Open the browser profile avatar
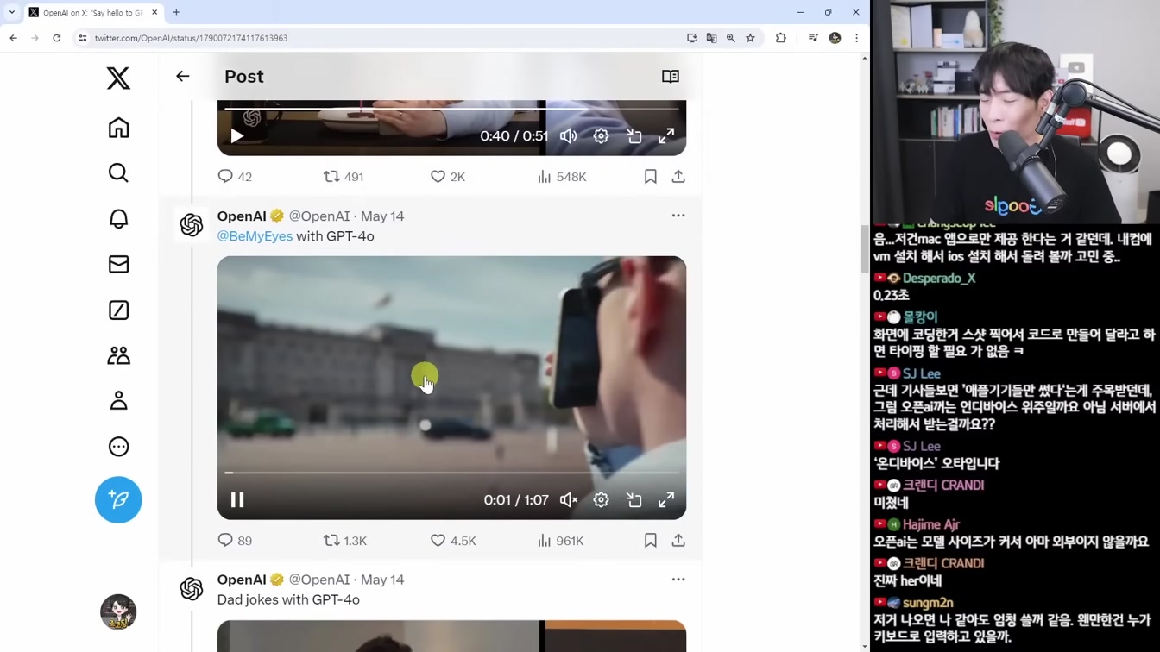 pos(835,38)
